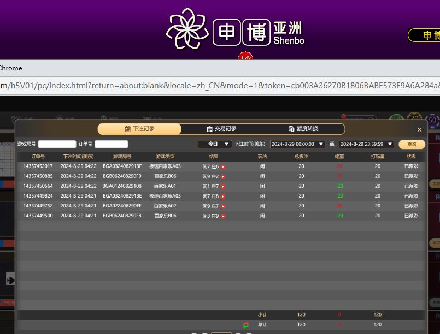Play result video for order 14357449752

pyautogui.click(x=223, y=206)
